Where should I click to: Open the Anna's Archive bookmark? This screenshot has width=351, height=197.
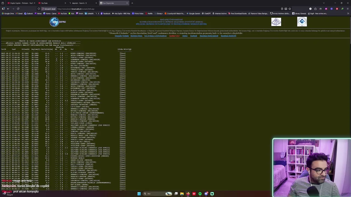pyautogui.click(x=280, y=13)
